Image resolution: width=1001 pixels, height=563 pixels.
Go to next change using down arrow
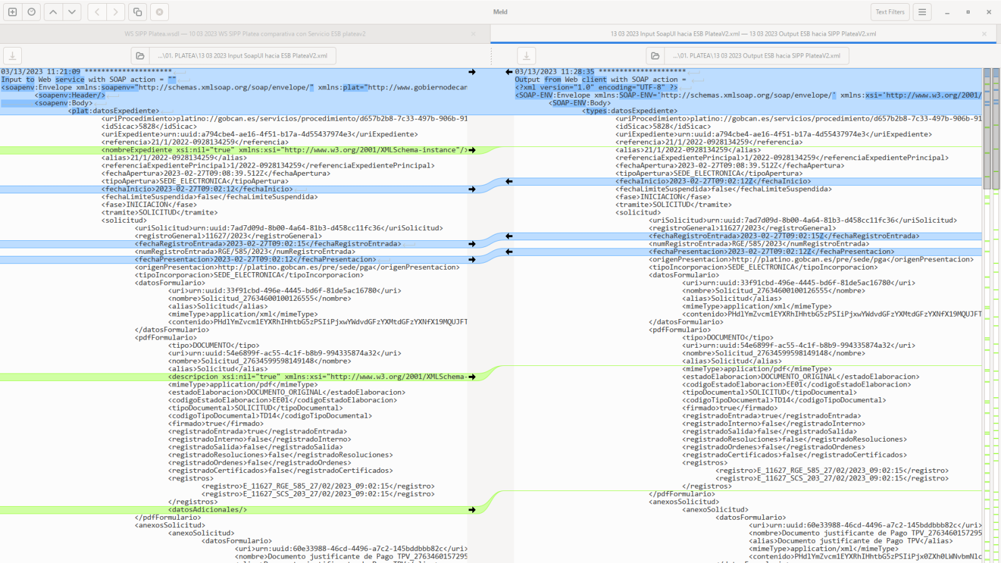pos(72,12)
